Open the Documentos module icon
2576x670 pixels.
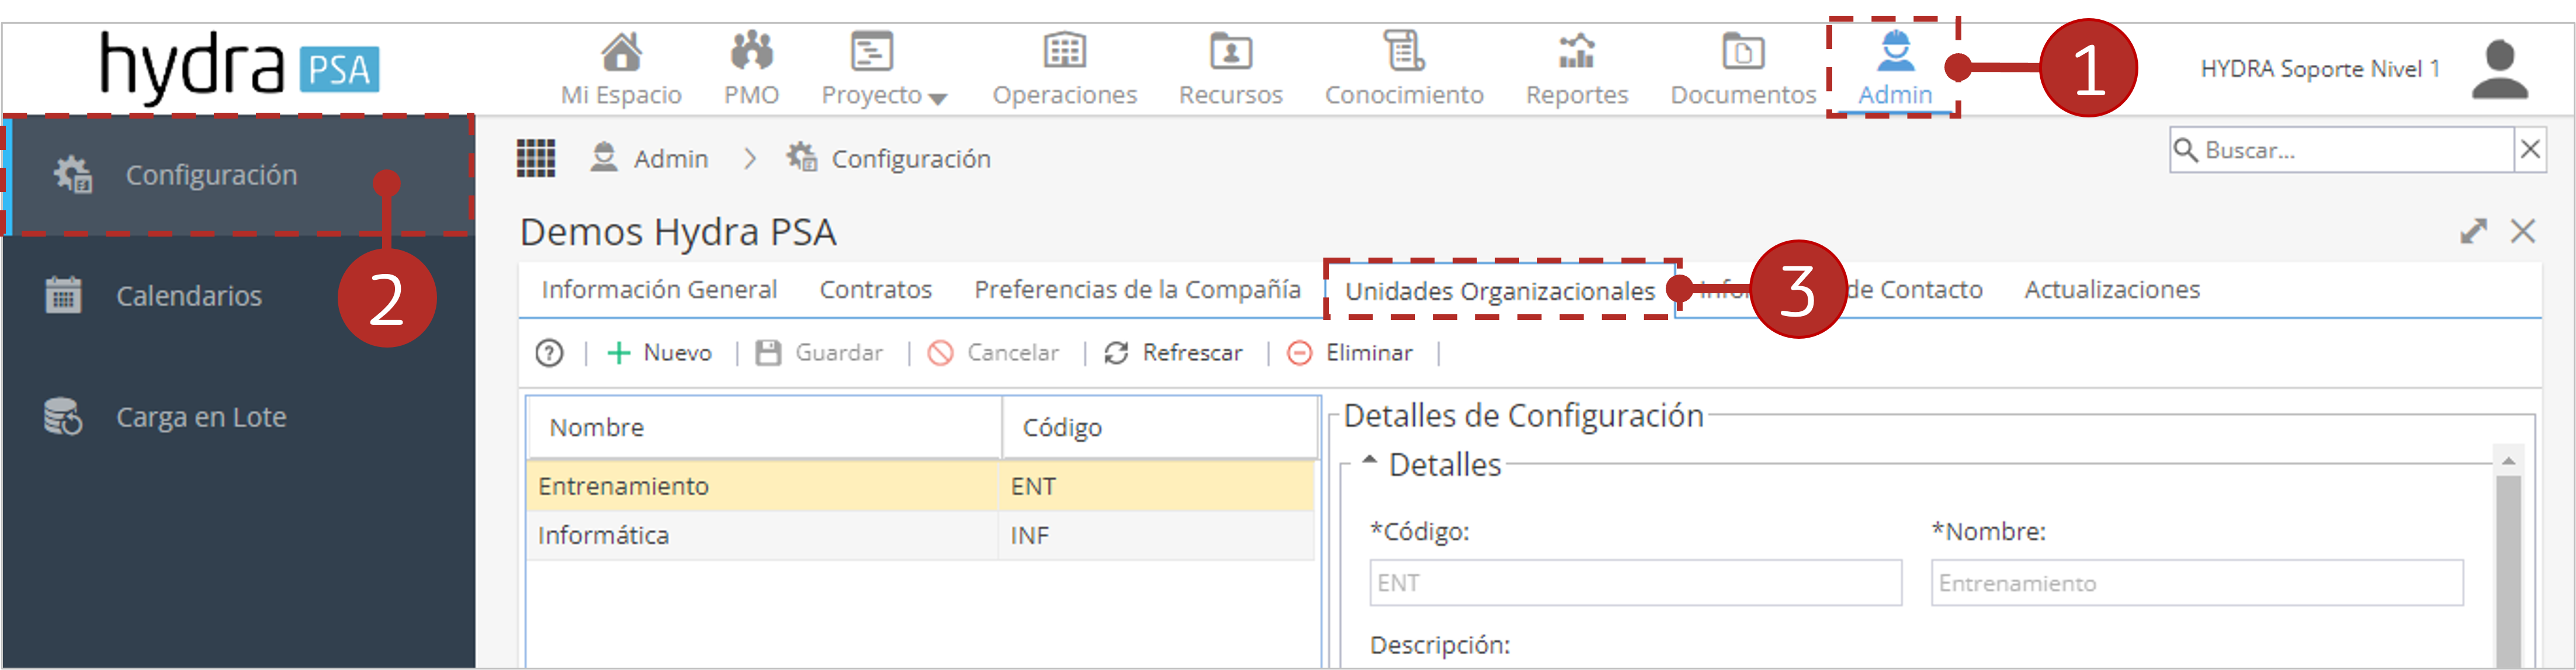(1743, 52)
